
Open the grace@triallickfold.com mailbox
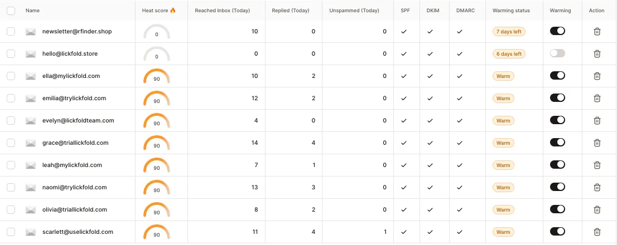coord(75,143)
